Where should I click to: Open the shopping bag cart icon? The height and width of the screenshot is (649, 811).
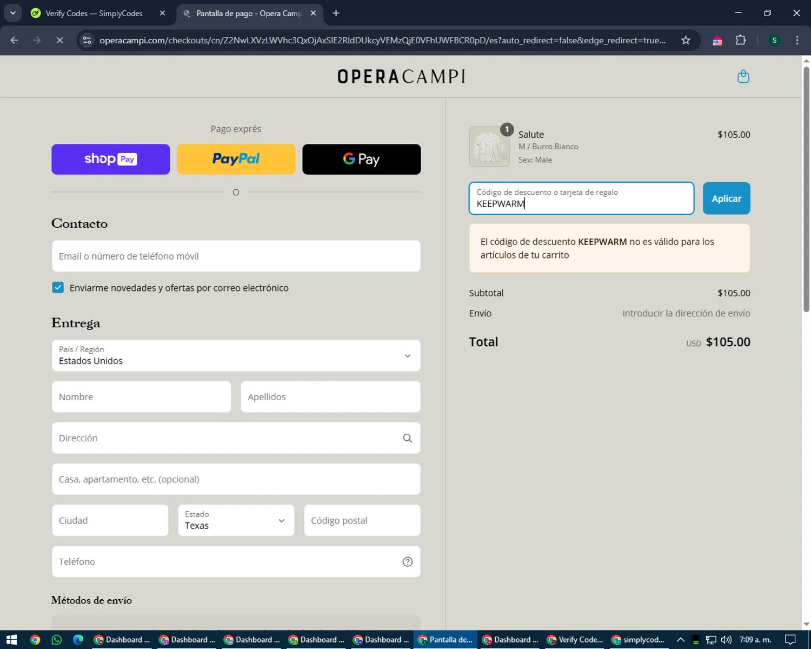coord(743,76)
